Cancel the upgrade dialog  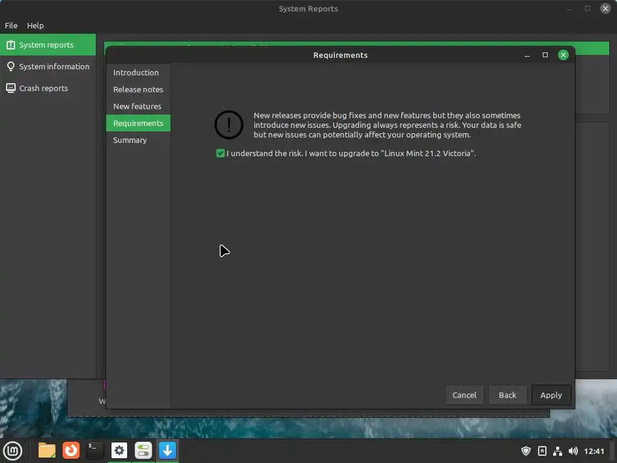(465, 395)
